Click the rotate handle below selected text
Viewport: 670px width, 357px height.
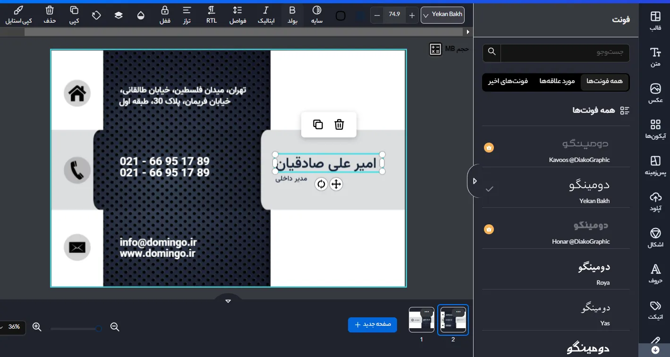[x=321, y=184]
